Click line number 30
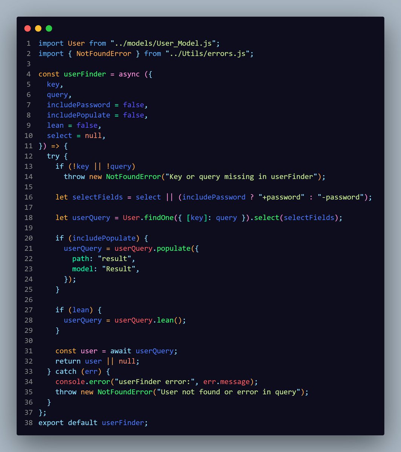This screenshot has width=401, height=452. click(29, 341)
